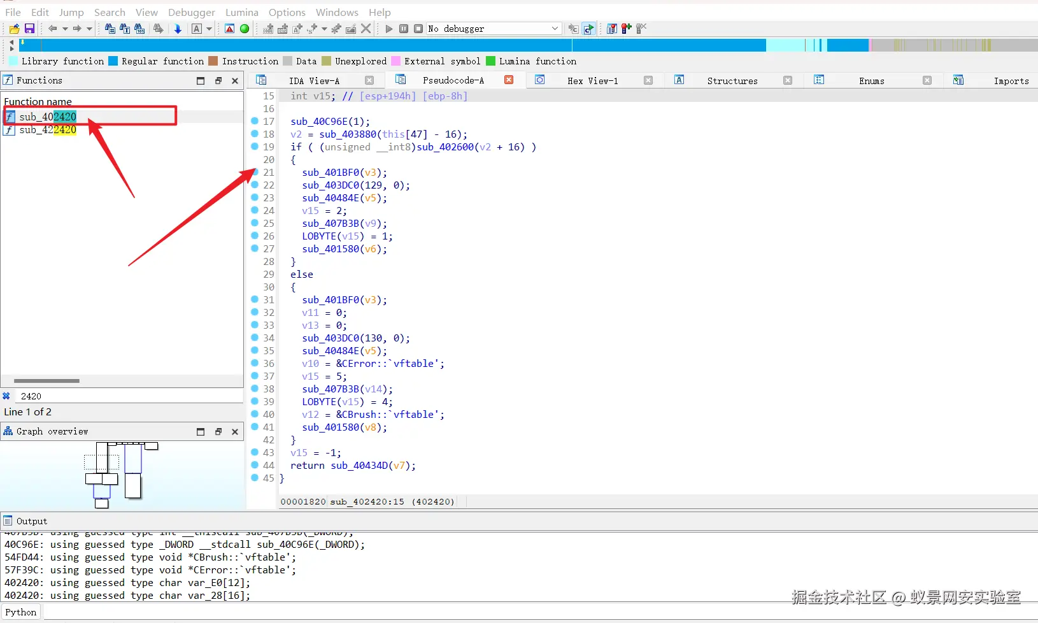Jump forward with the right arrow icon

tap(77, 29)
